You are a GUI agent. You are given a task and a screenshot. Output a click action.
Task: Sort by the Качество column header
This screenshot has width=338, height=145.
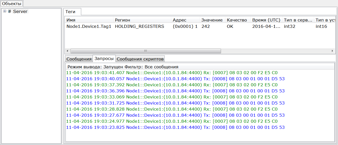(x=238, y=20)
